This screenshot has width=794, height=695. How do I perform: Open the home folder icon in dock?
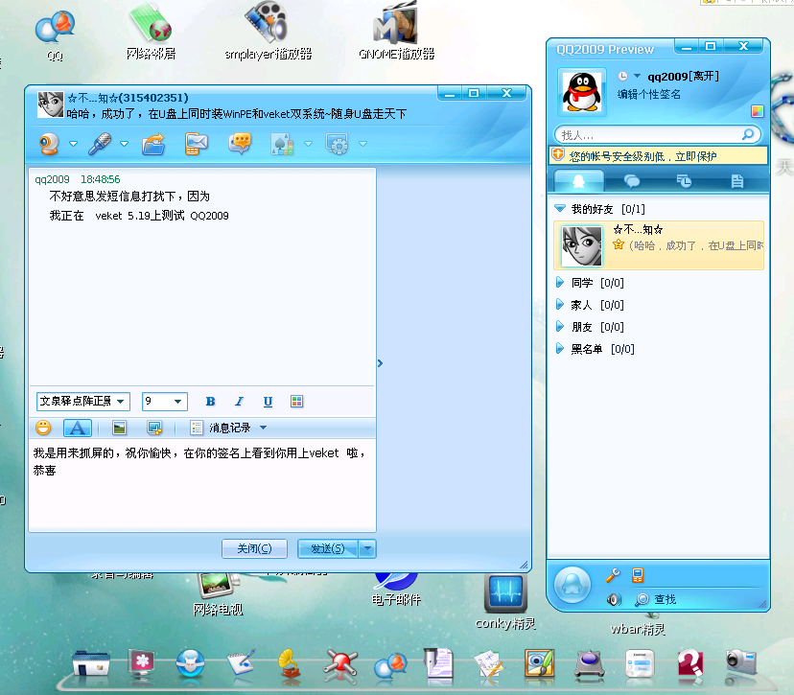91,663
